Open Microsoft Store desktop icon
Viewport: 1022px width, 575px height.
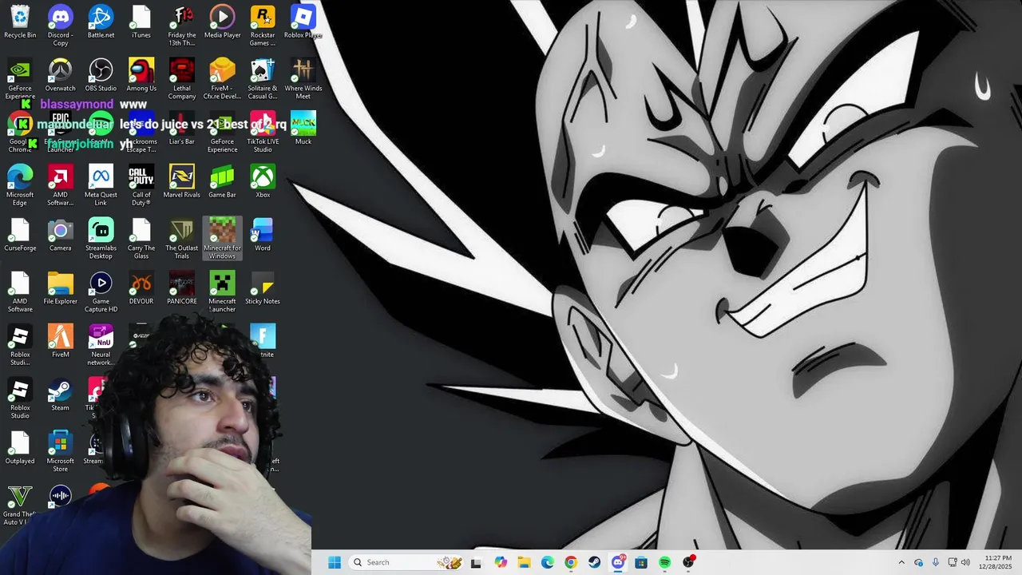60,452
